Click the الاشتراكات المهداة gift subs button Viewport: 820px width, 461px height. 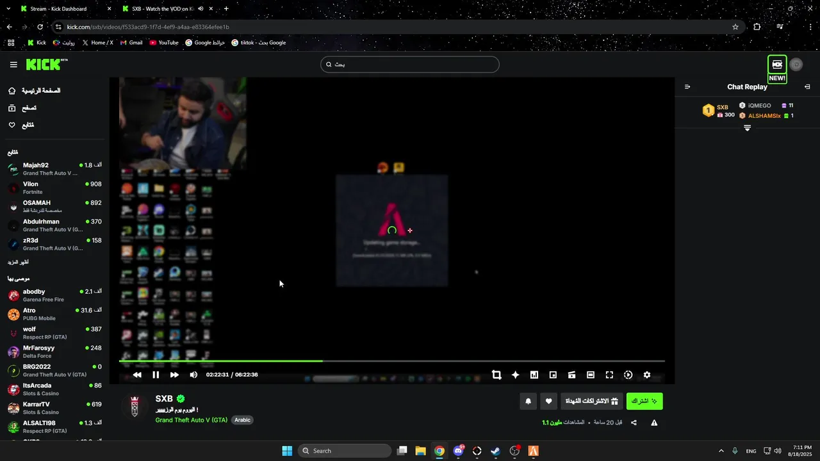coord(593,401)
